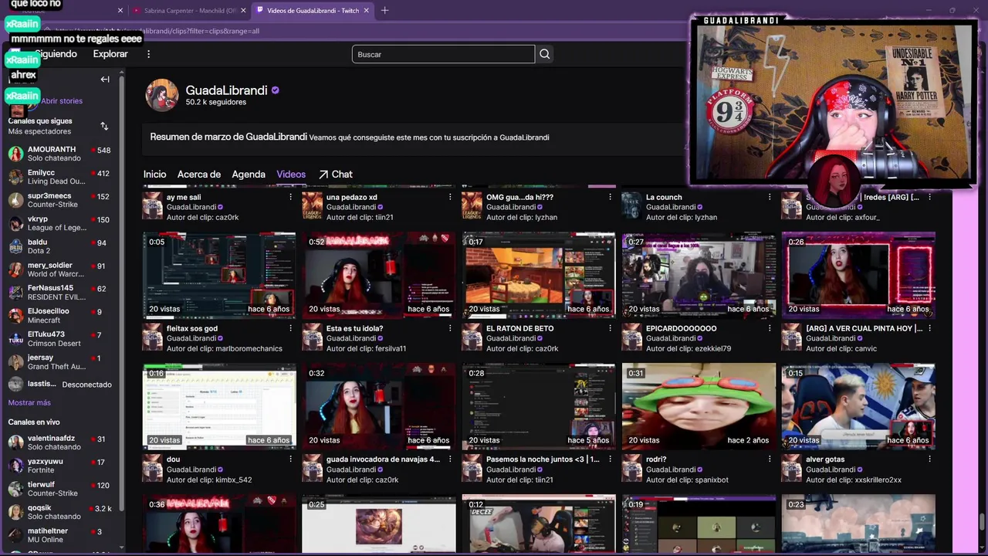Open ElJosecilloo Minecraft channel in sidebar
Image resolution: width=988 pixels, height=556 pixels.
(x=60, y=316)
